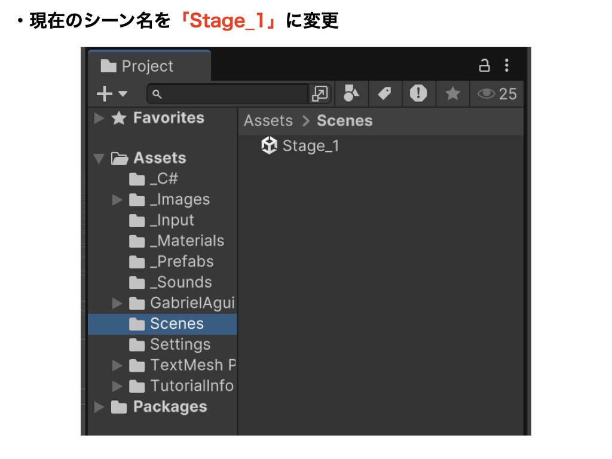Click the panel lock icon
612x459 pixels.
[485, 66]
